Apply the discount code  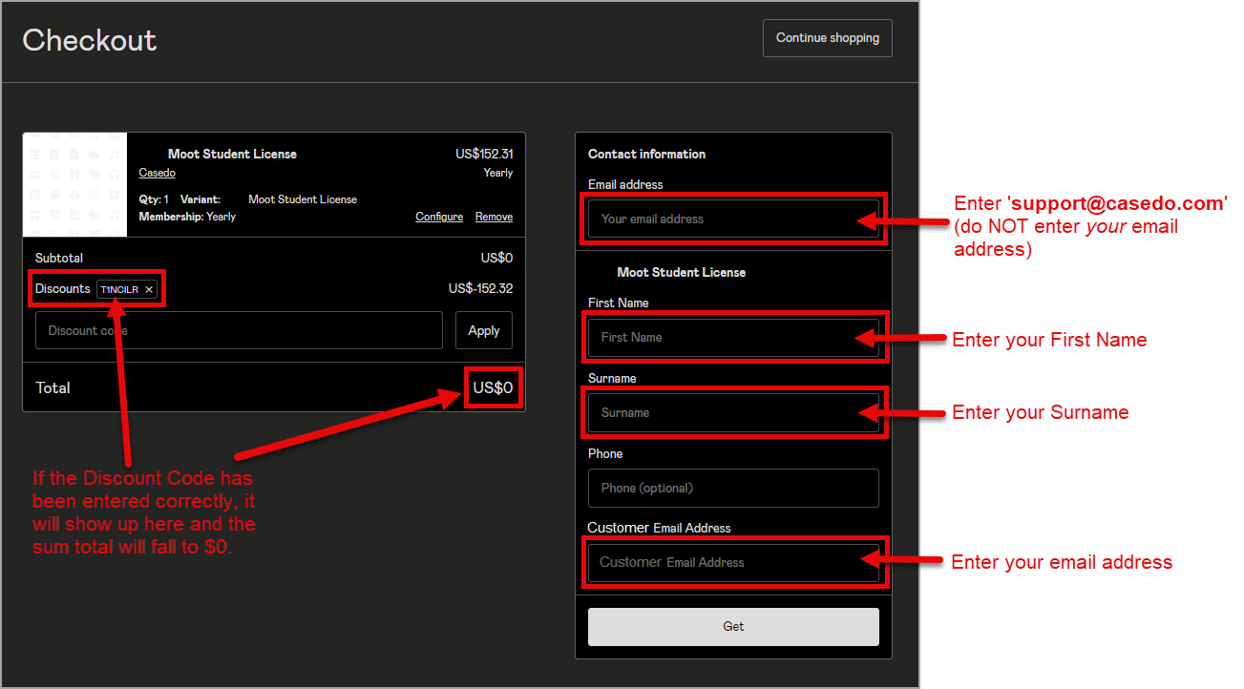(484, 330)
